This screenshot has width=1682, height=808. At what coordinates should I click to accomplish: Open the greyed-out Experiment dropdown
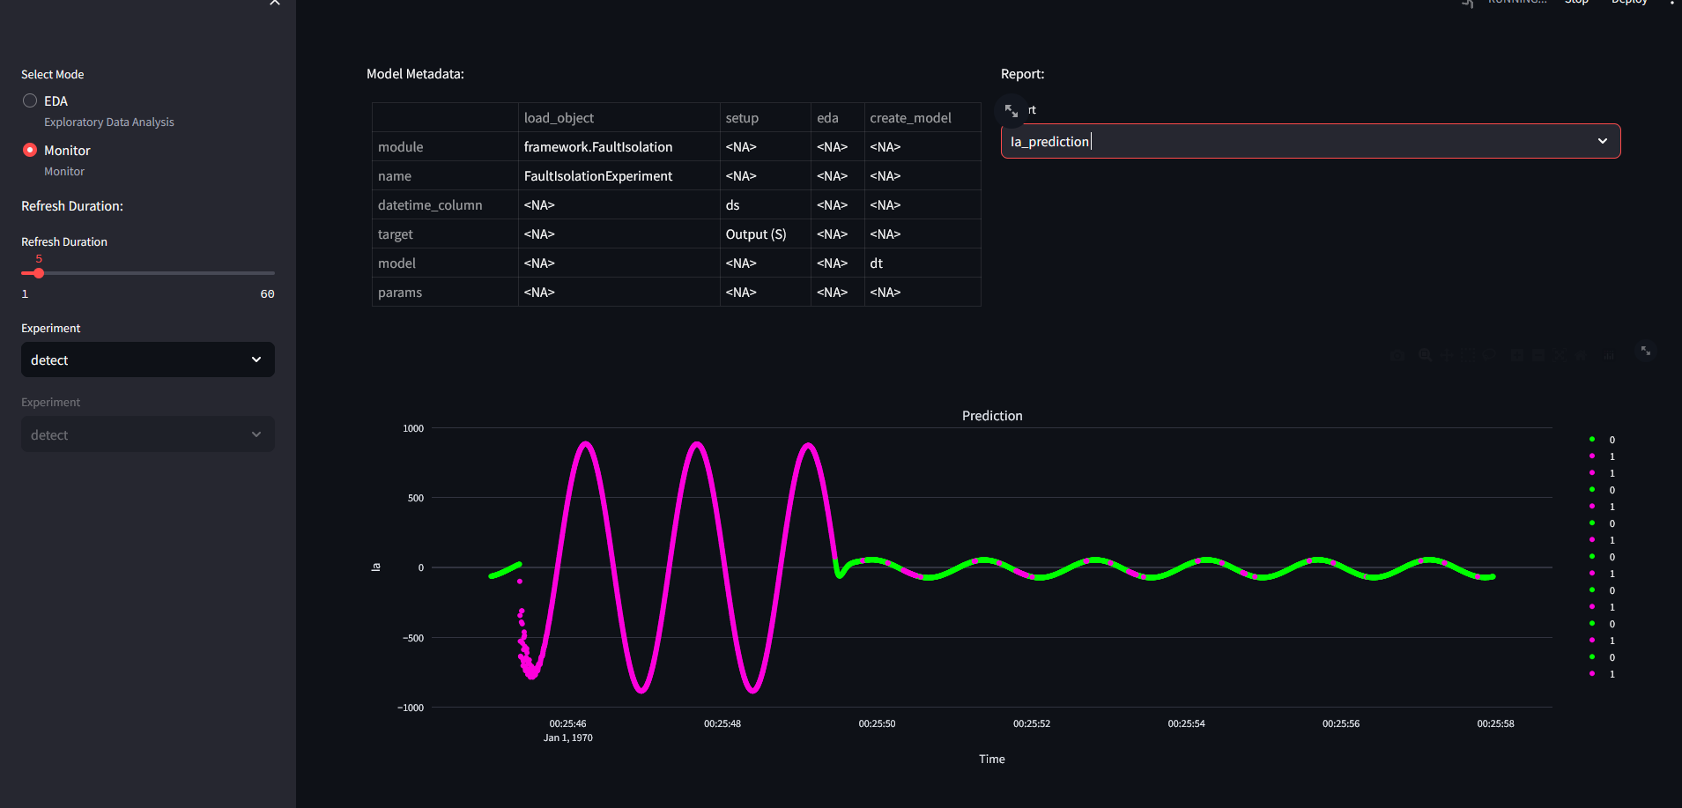click(148, 434)
